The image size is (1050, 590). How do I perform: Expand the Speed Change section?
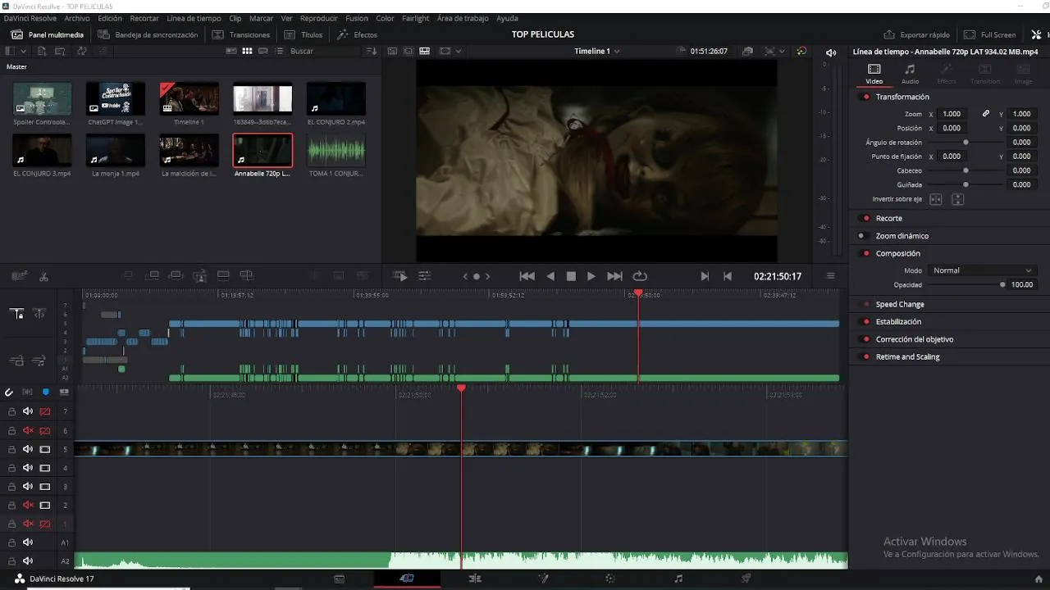[x=900, y=305]
